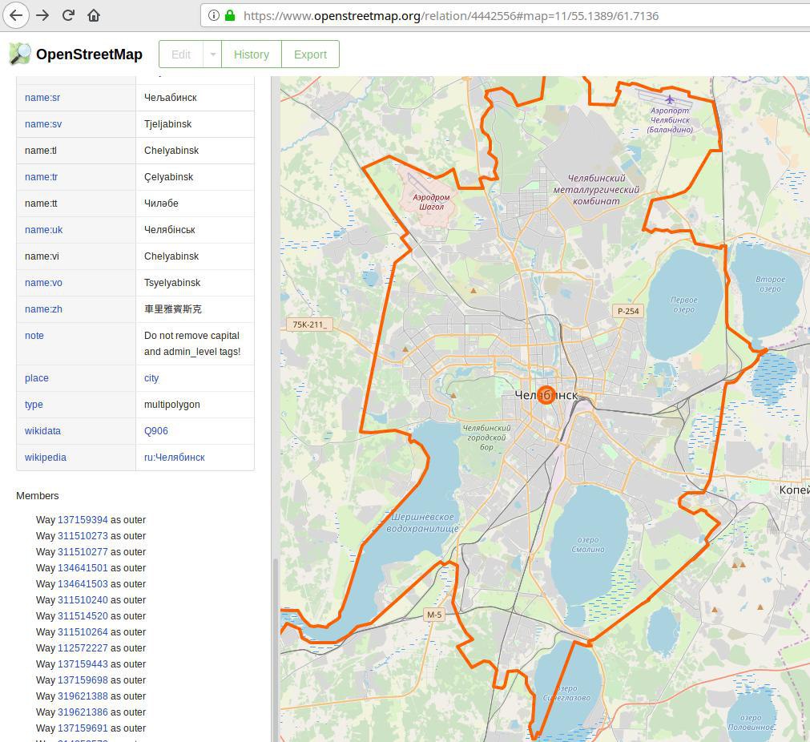Open member way 112572227
Image resolution: width=810 pixels, height=742 pixels.
click(83, 648)
